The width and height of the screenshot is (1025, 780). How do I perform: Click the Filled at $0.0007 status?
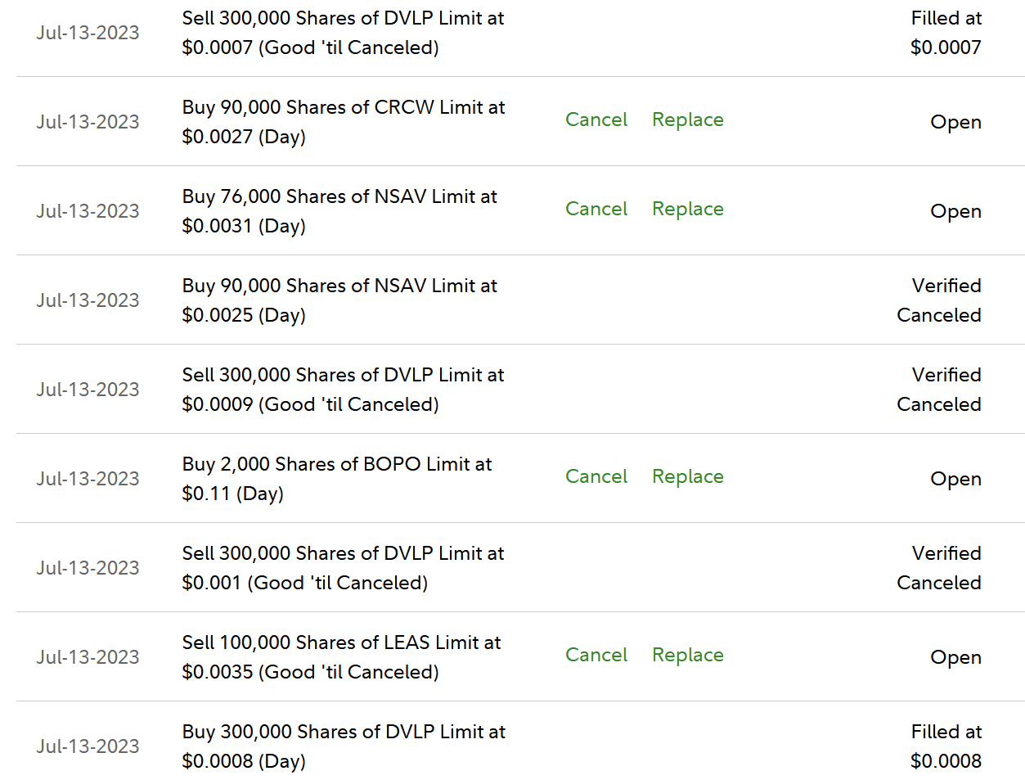(946, 33)
